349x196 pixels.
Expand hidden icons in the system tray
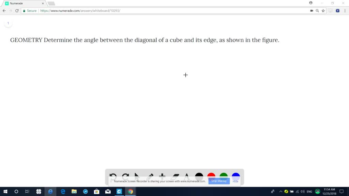tap(280, 191)
